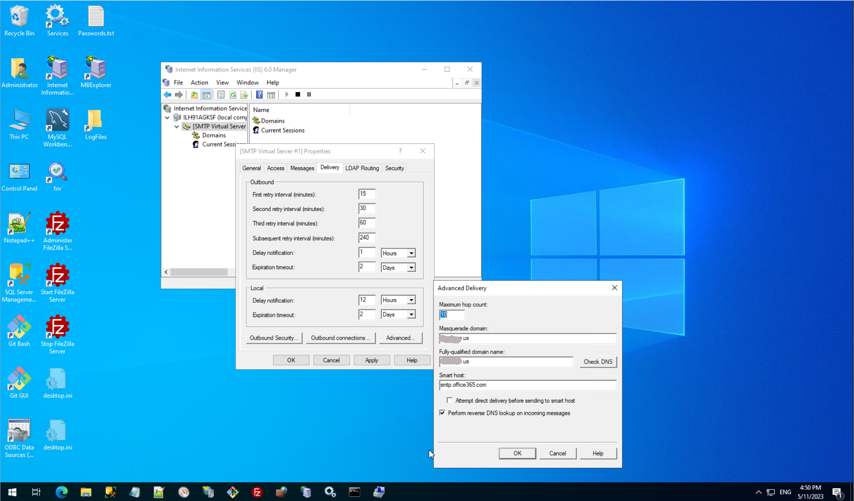
Task: Click the Check DNS button
Action: 598,362
